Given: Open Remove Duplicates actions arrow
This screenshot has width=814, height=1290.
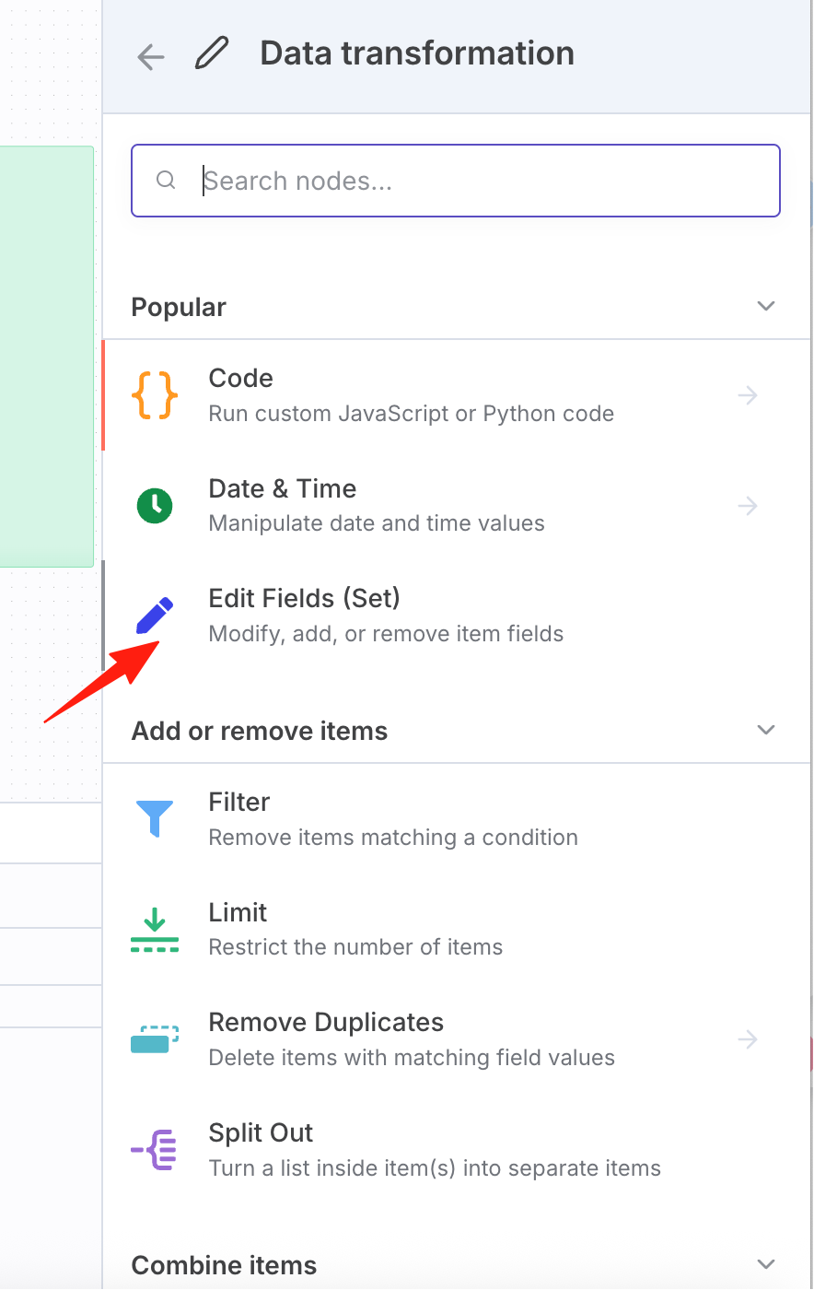Looking at the screenshot, I should (x=748, y=1039).
